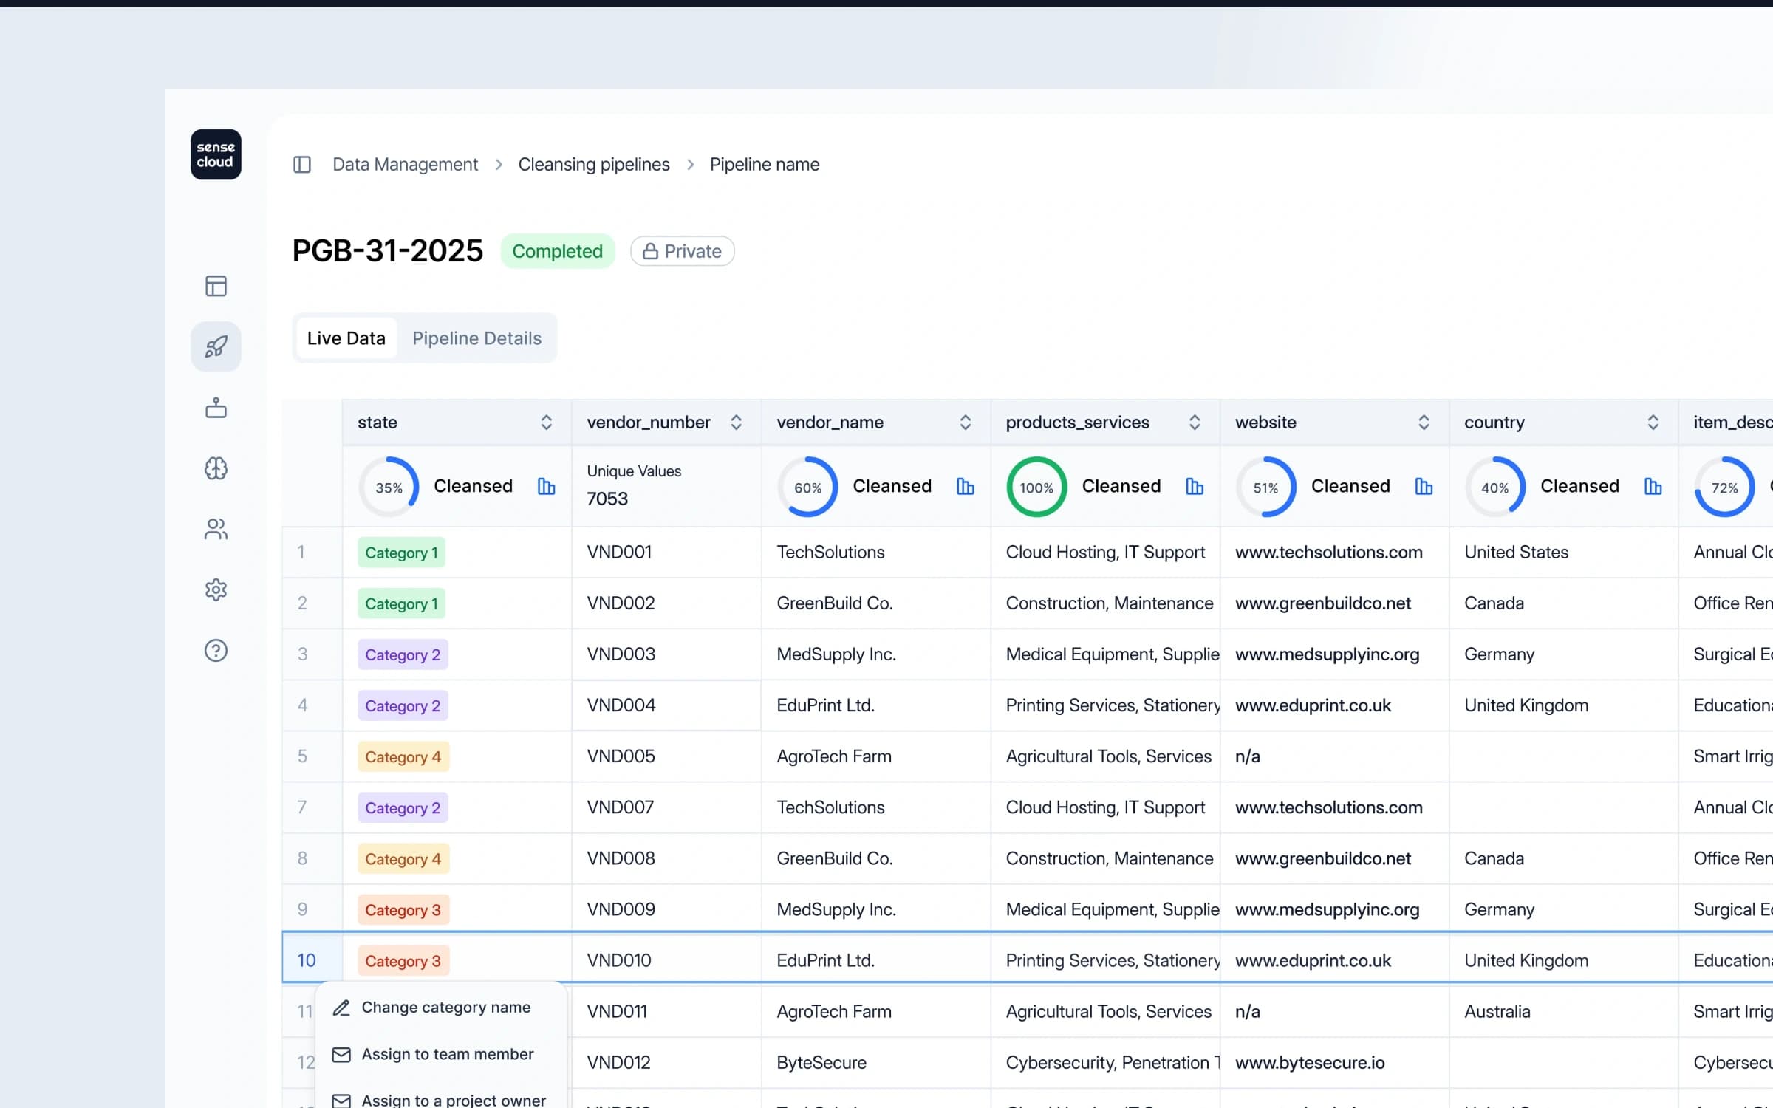Image resolution: width=1773 pixels, height=1108 pixels.
Task: Click the Private visibility badge
Action: [x=682, y=251]
